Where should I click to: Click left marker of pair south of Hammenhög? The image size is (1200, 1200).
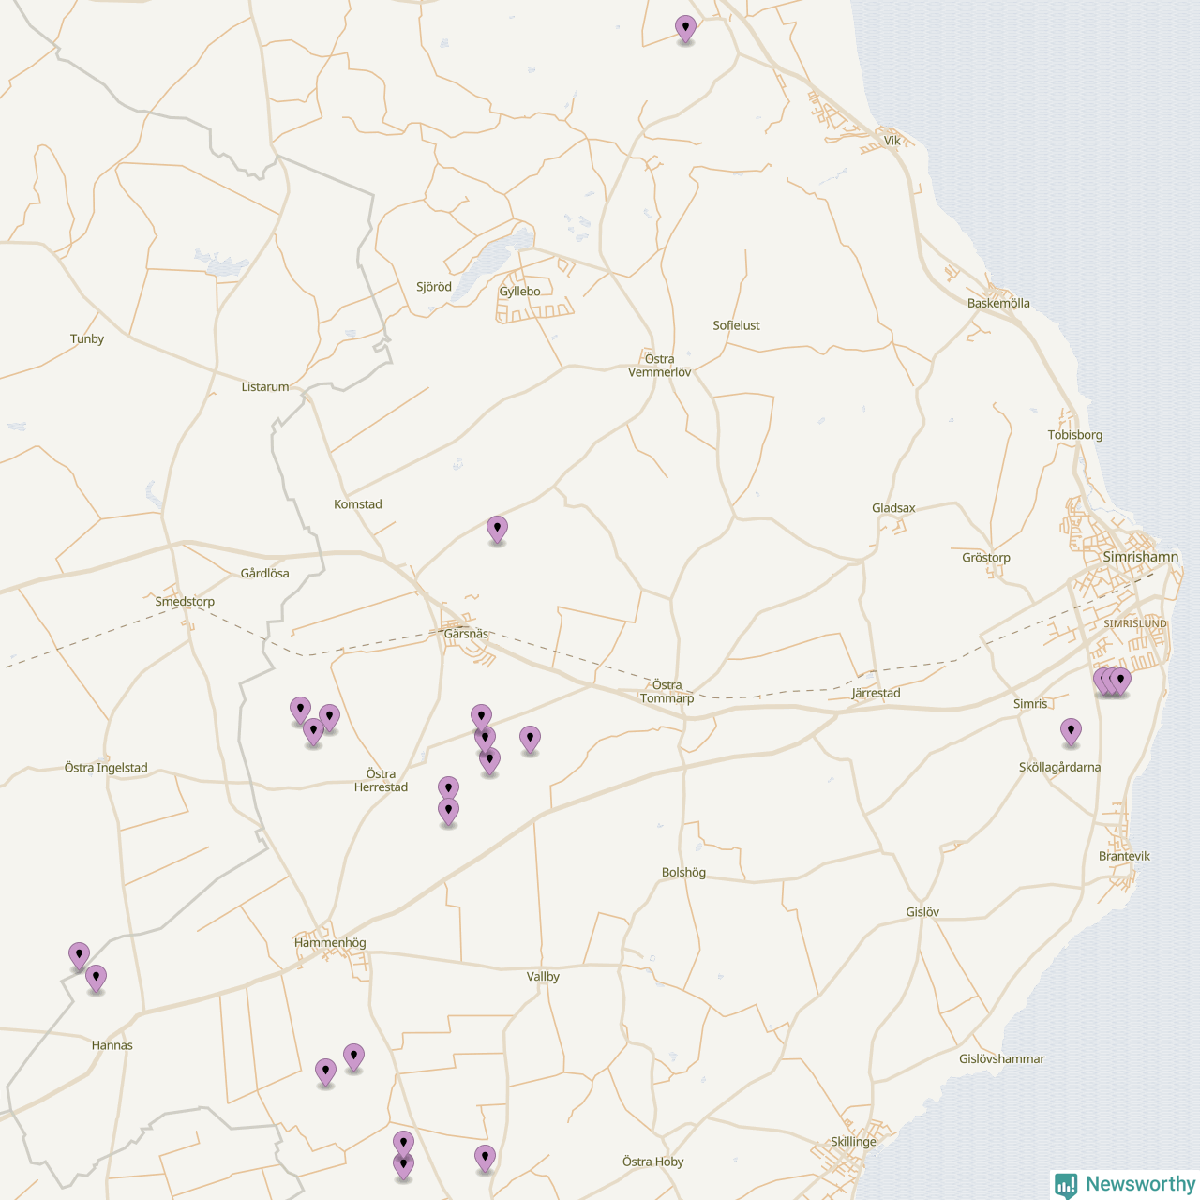click(325, 1072)
